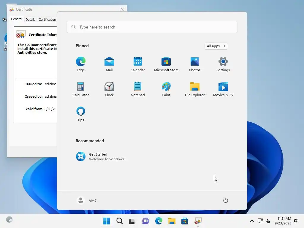Switch to Details tab in Certificate window
The height and width of the screenshot is (228, 304).
30,20
